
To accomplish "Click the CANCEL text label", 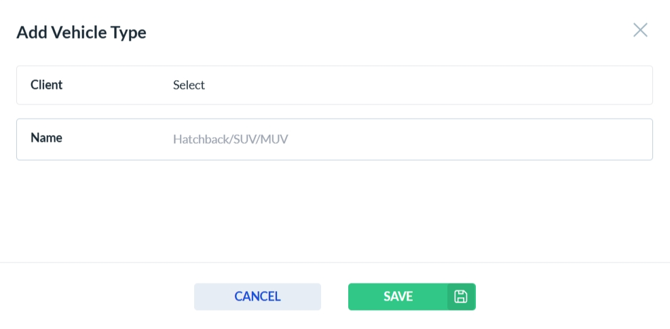I will 257,296.
